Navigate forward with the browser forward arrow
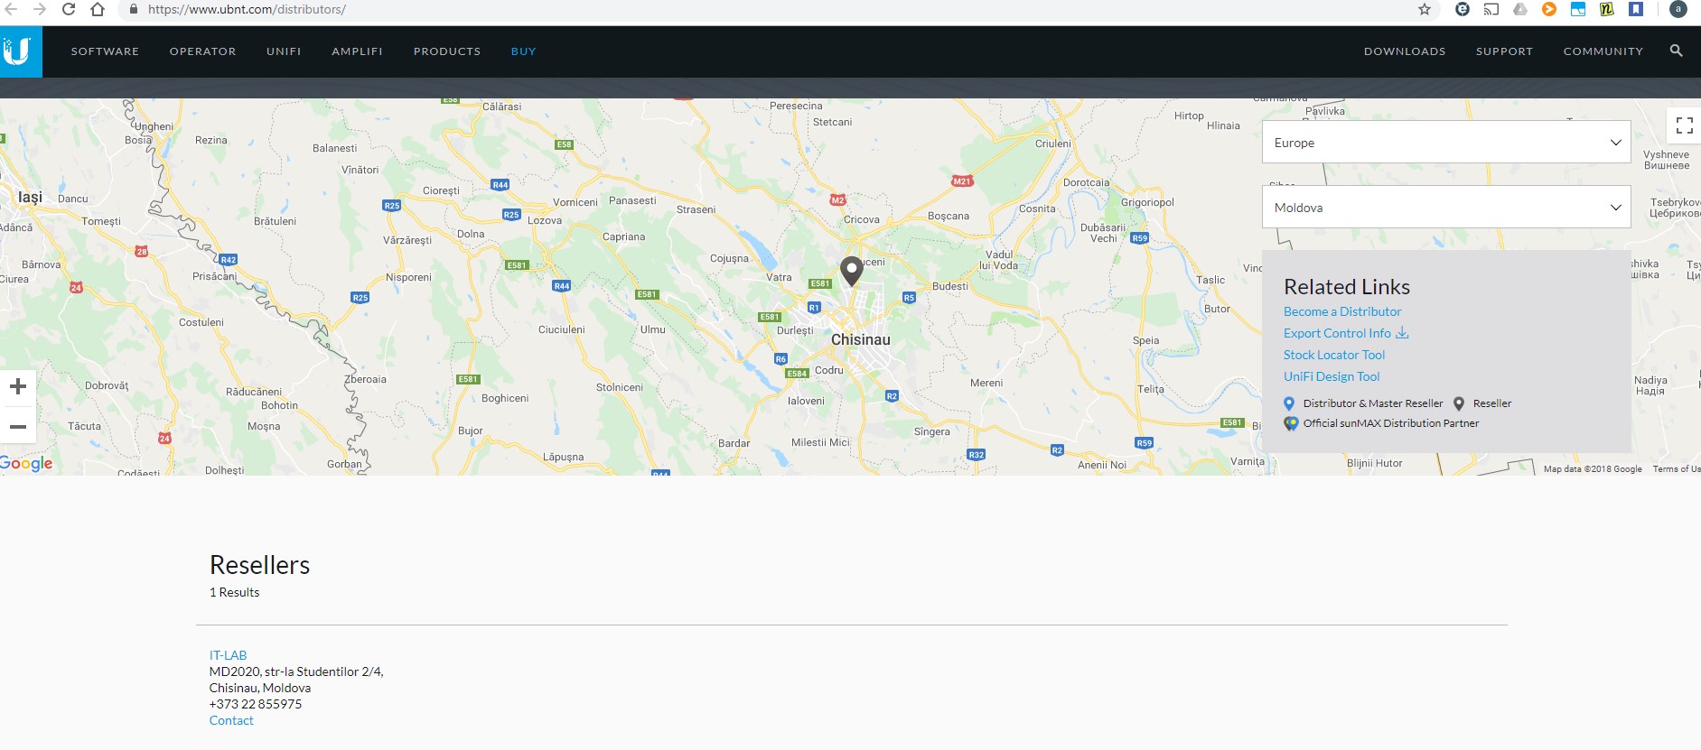This screenshot has width=1701, height=750. tap(39, 10)
